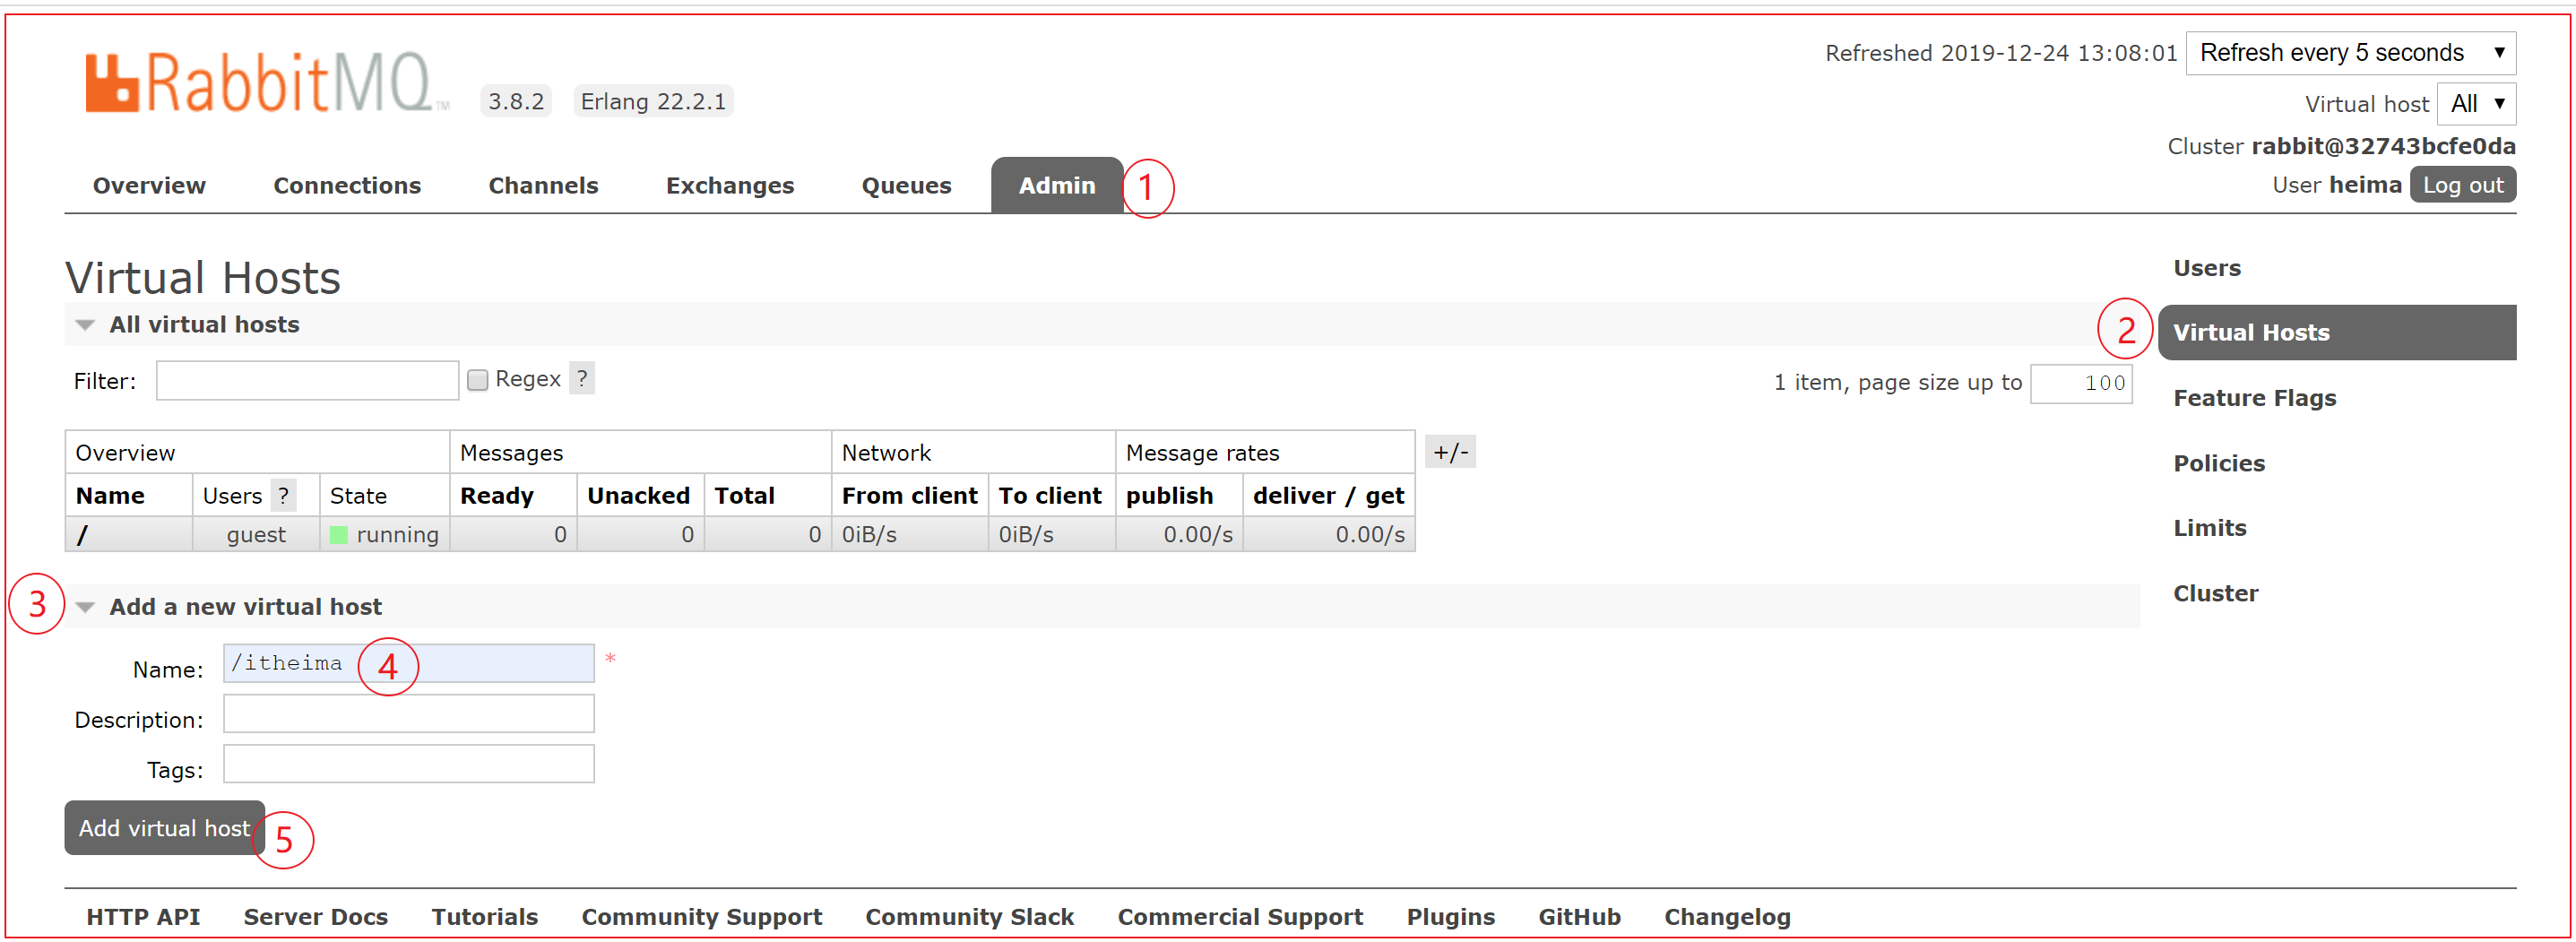
Task: Click the Description input field
Action: coord(408,714)
